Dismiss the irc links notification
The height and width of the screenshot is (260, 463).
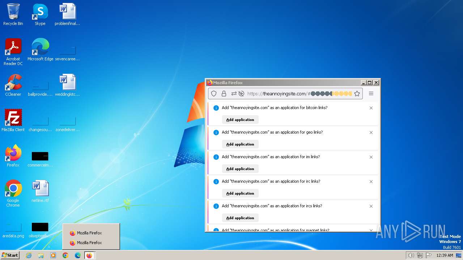click(371, 182)
